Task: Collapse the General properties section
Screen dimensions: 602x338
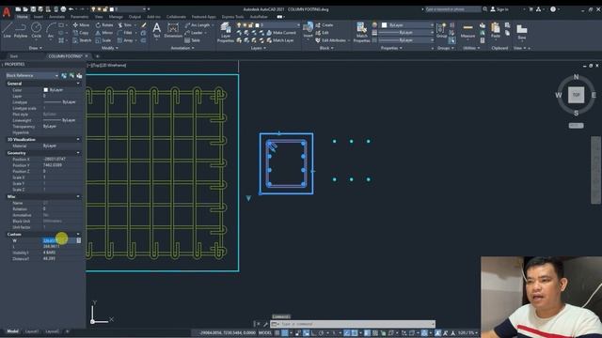Action: pyautogui.click(x=78, y=84)
